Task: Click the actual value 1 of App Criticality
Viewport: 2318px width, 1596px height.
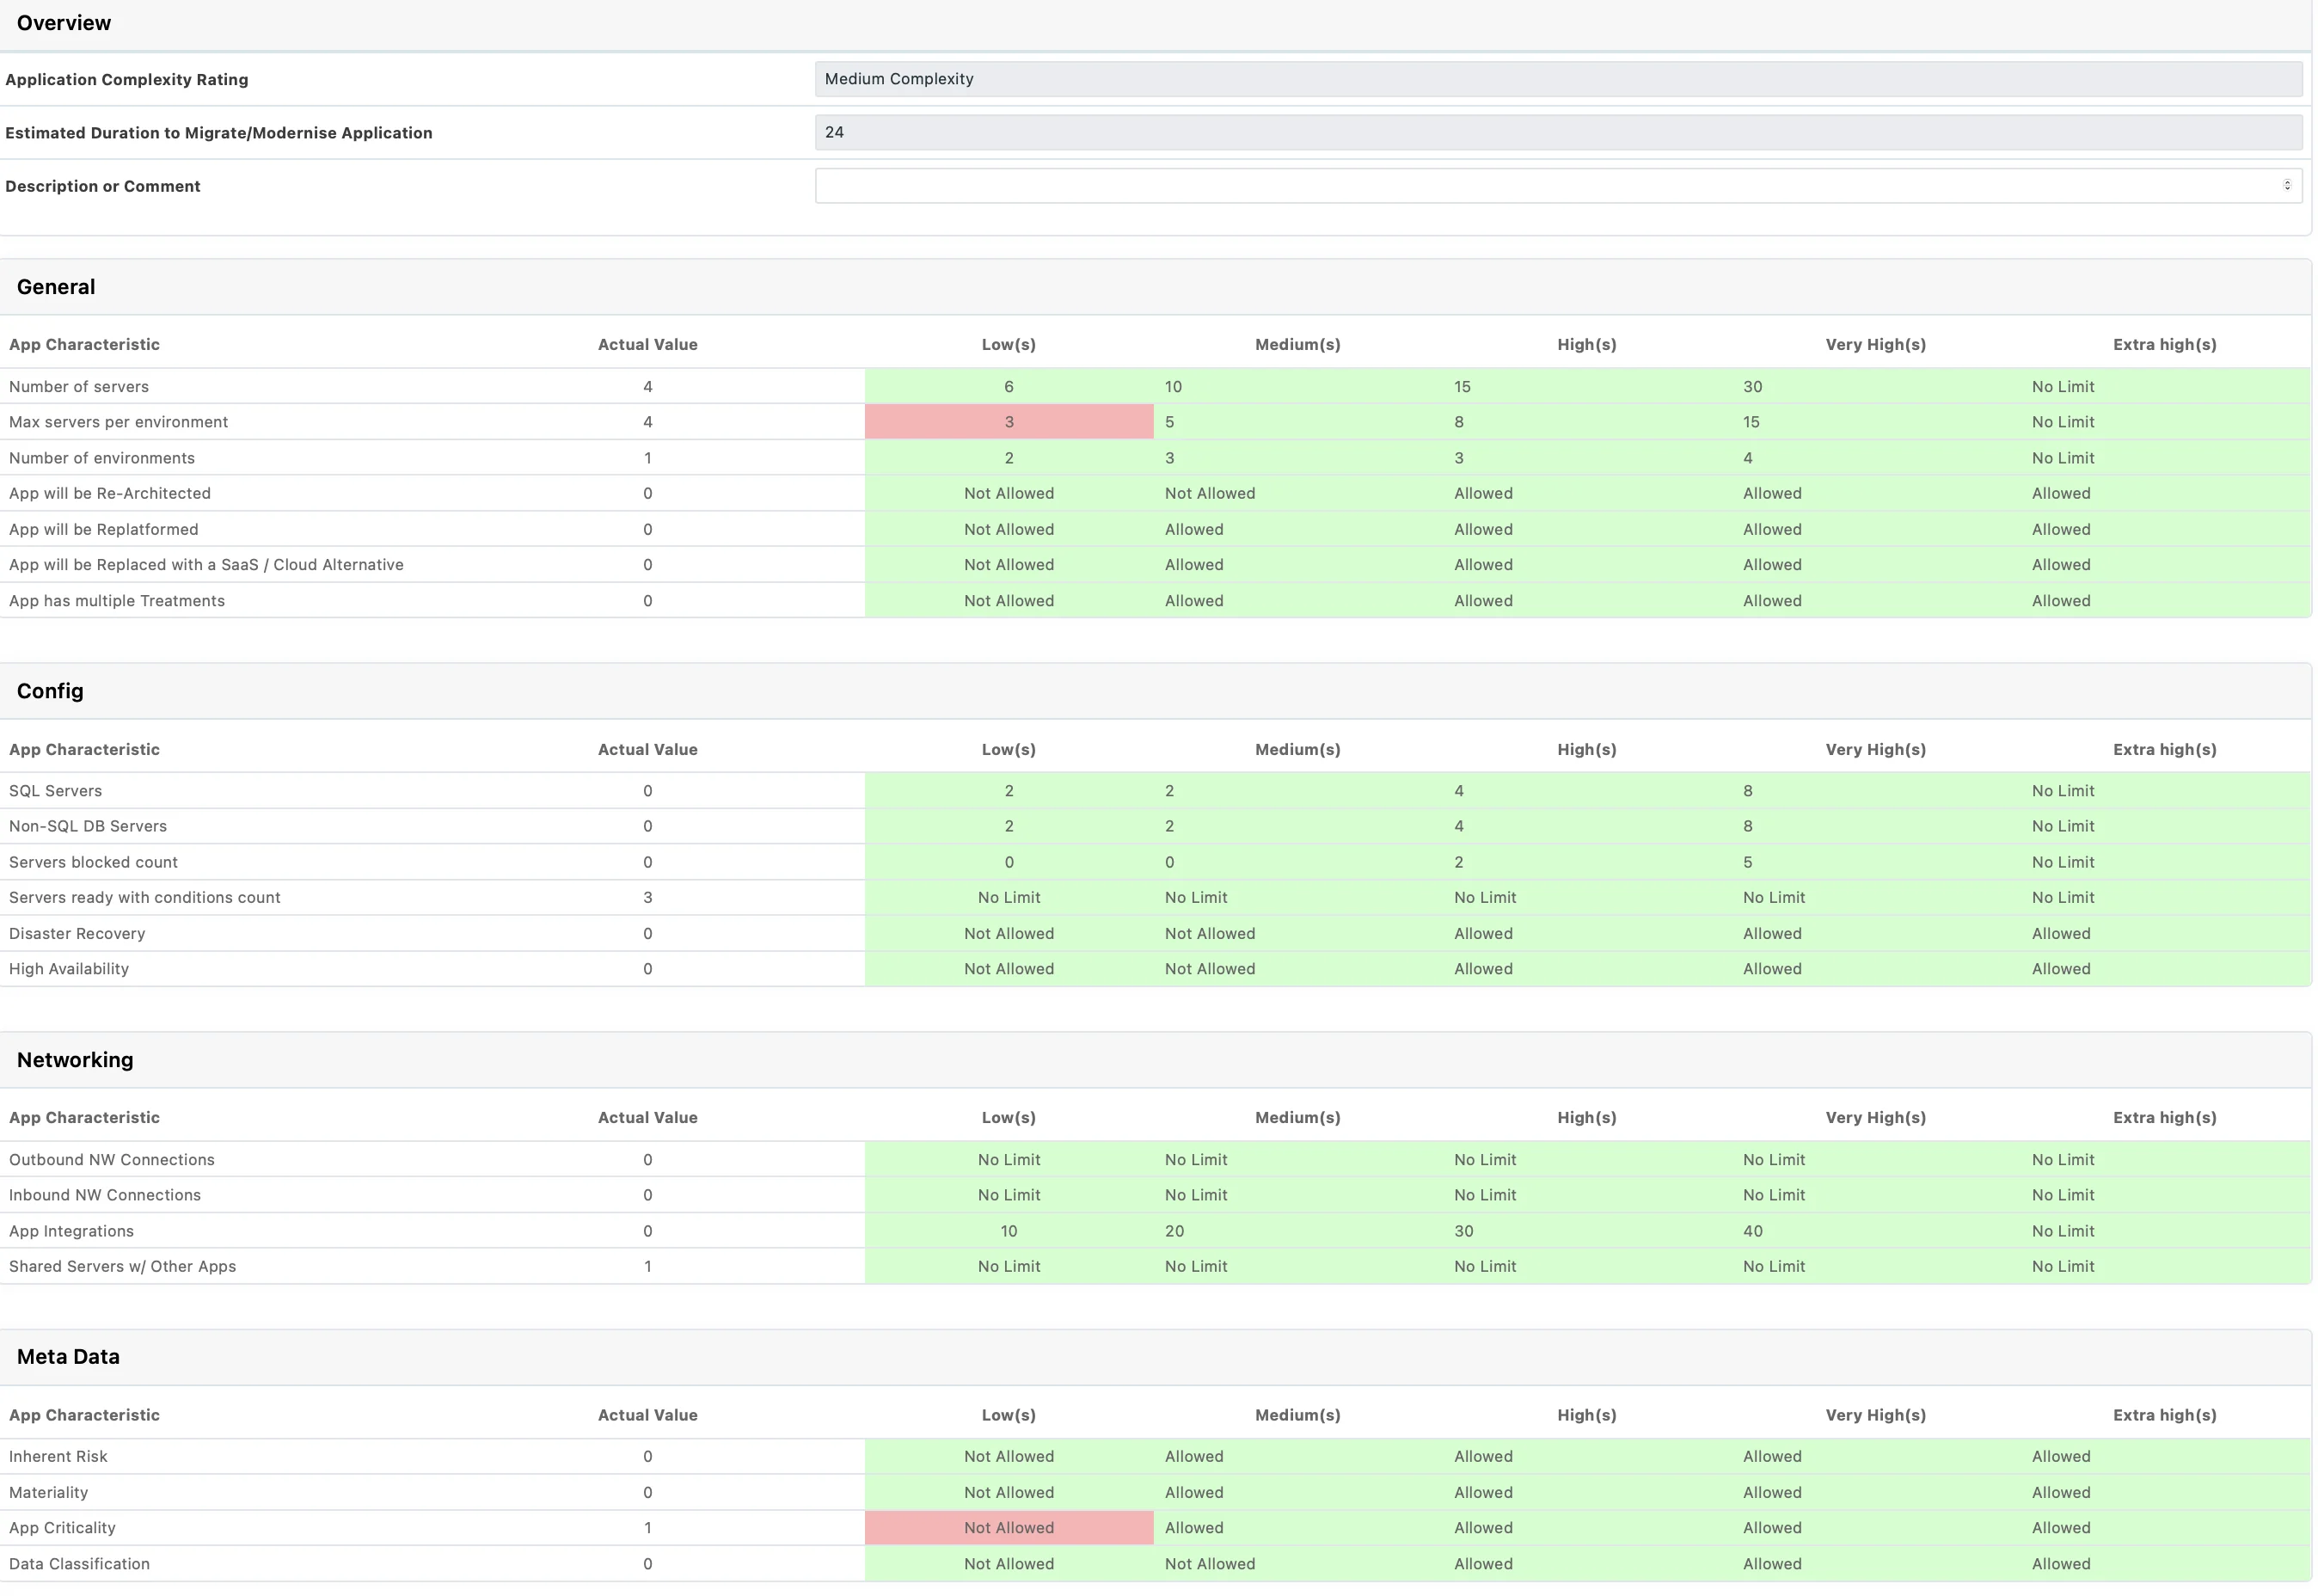Action: coord(647,1528)
